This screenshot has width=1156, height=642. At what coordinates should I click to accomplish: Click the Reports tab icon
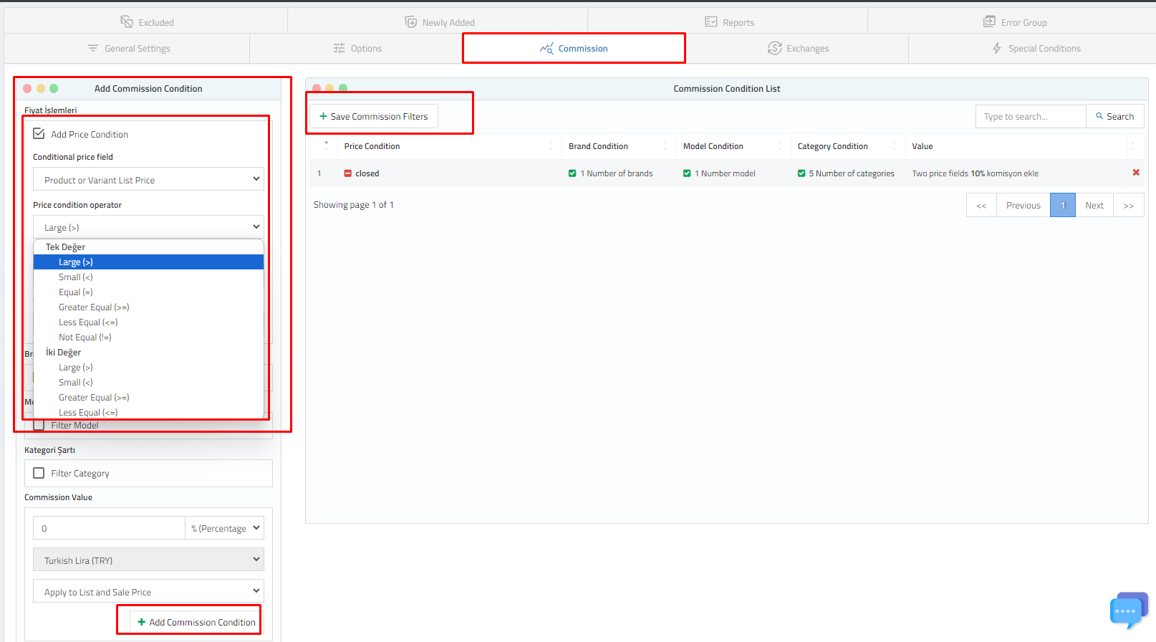click(x=711, y=22)
